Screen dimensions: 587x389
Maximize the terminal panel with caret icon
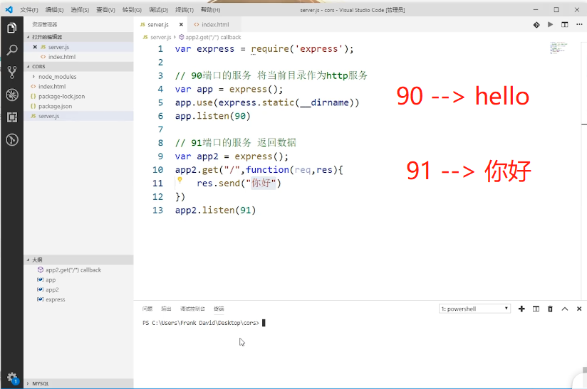564,309
